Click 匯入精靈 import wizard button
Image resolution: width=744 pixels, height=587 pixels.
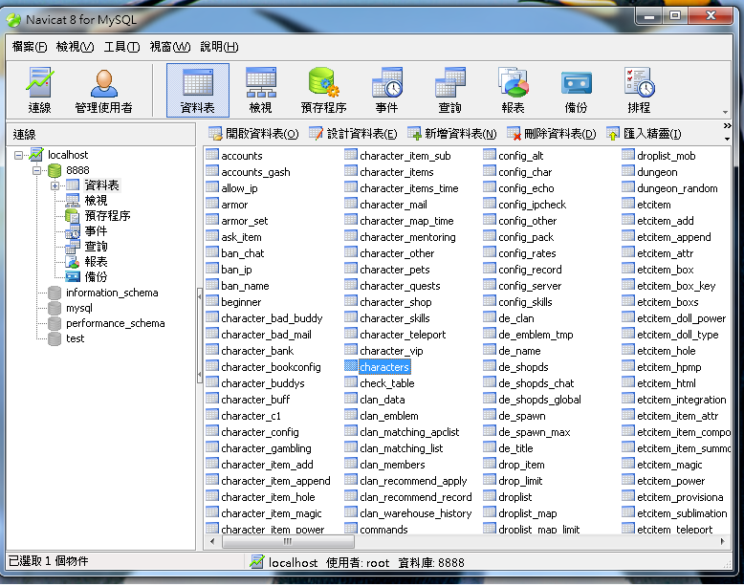(x=645, y=134)
